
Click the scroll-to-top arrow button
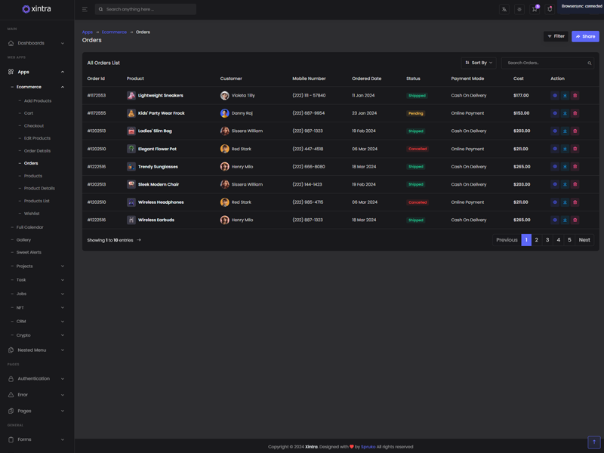pos(593,442)
